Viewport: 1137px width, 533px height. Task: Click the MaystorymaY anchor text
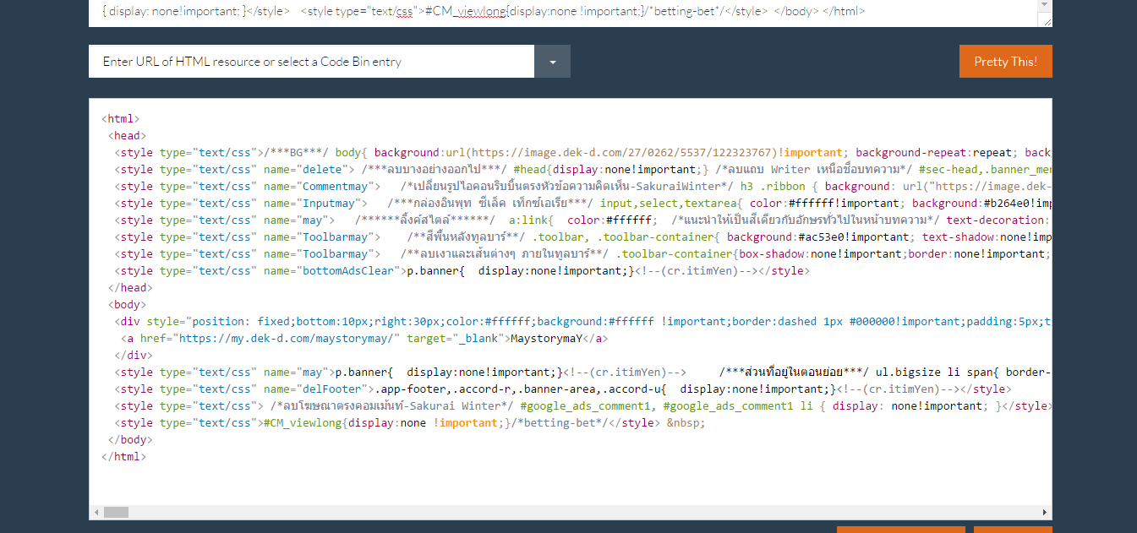(x=547, y=339)
